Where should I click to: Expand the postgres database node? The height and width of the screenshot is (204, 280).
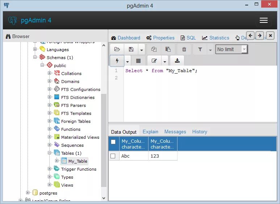(x=28, y=192)
